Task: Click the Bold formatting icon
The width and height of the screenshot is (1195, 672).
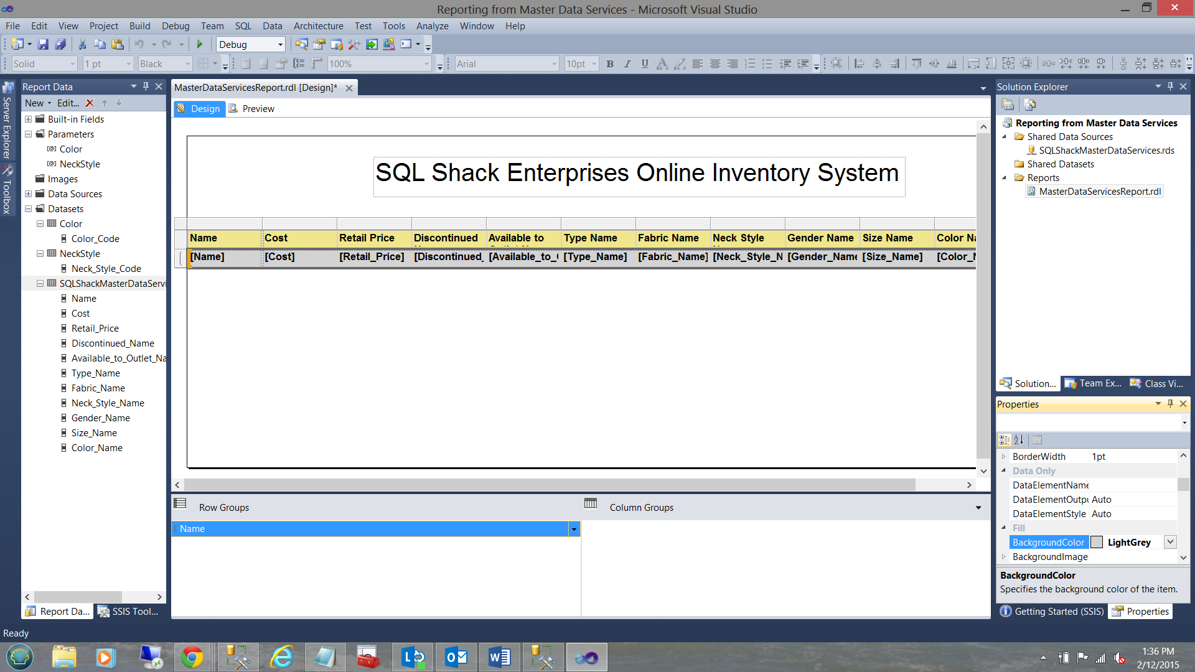Action: click(610, 63)
